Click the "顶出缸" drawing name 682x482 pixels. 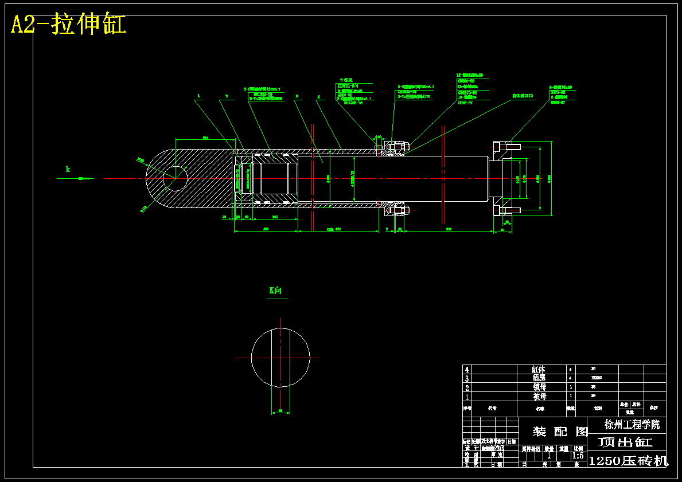click(x=625, y=442)
